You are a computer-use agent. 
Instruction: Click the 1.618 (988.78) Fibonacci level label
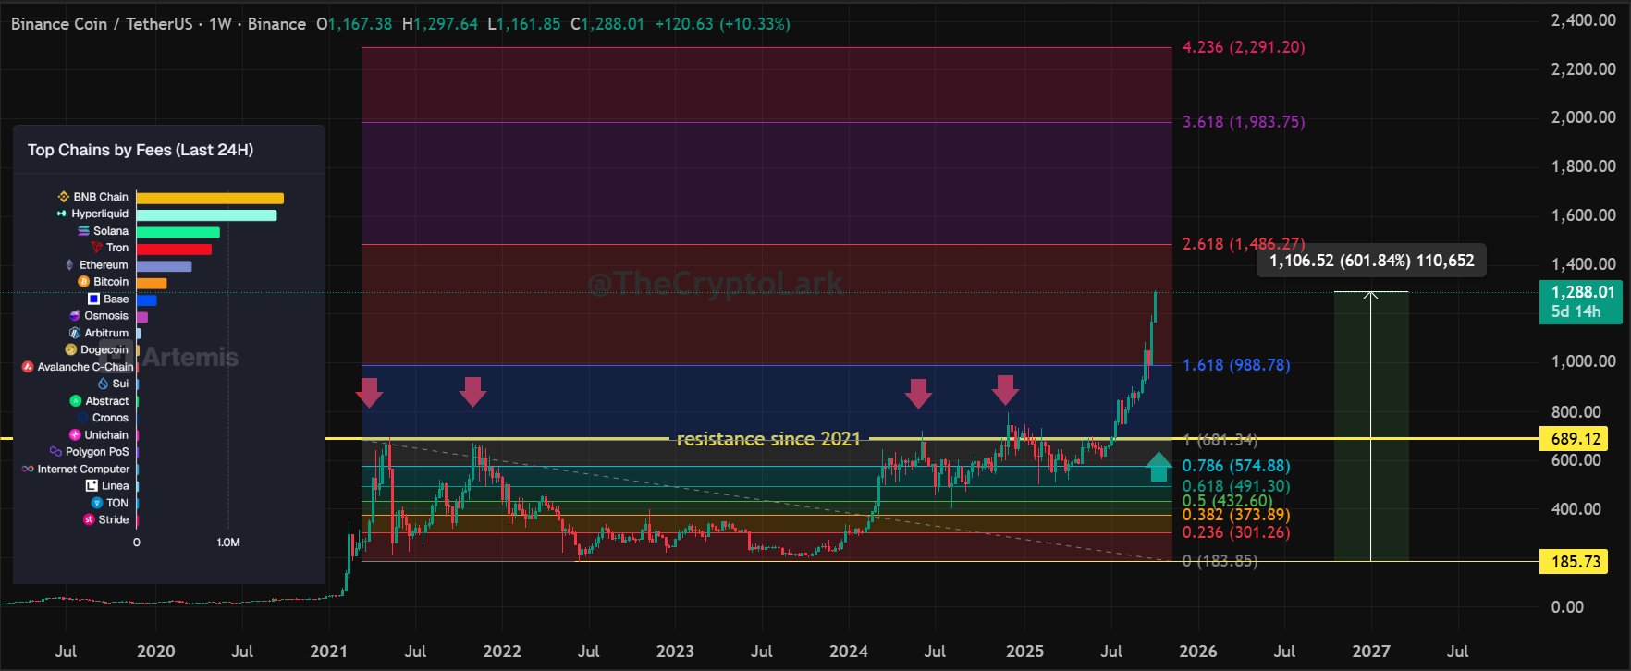1236,365
